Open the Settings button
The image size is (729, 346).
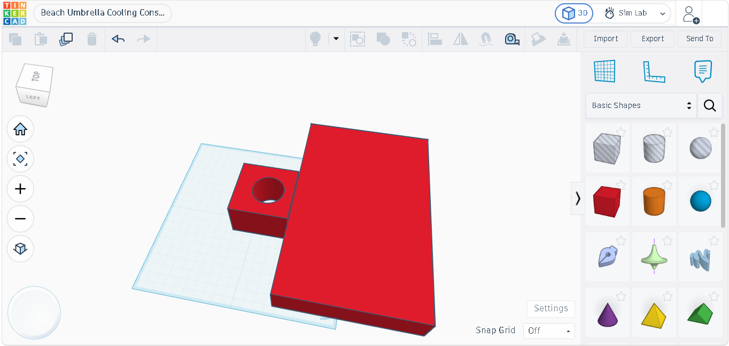[x=551, y=309]
